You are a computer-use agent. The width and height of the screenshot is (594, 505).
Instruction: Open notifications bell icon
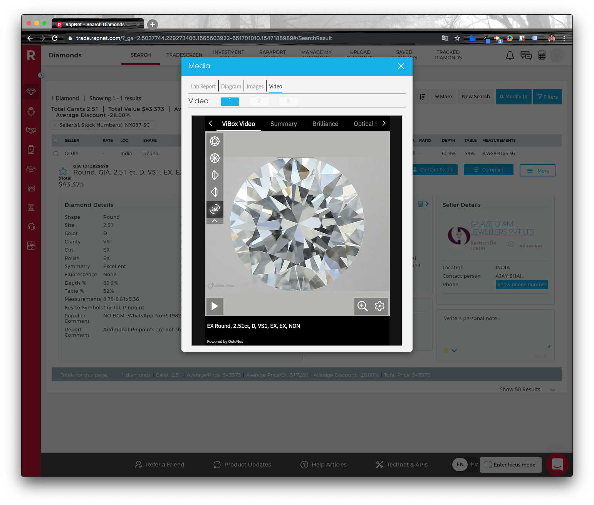[510, 55]
